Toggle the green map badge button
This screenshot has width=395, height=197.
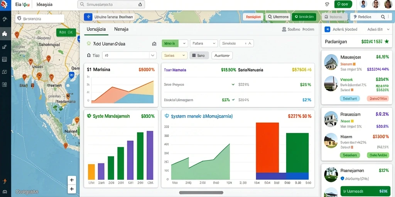pyautogui.click(x=66, y=32)
